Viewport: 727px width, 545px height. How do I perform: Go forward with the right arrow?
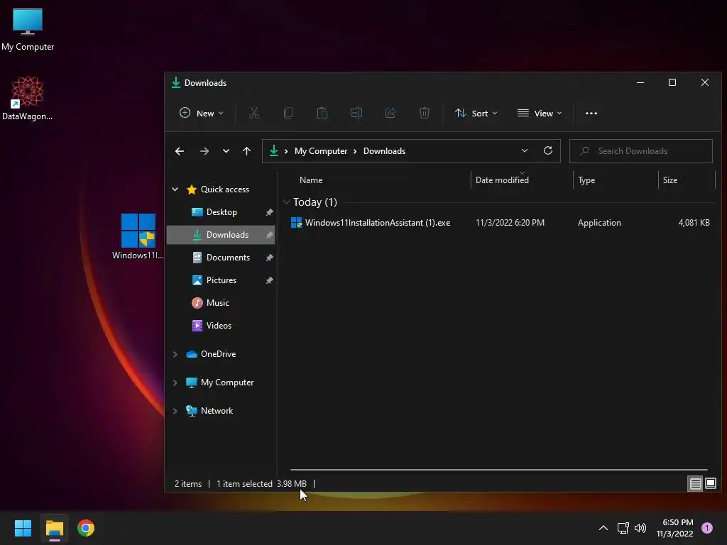(204, 151)
